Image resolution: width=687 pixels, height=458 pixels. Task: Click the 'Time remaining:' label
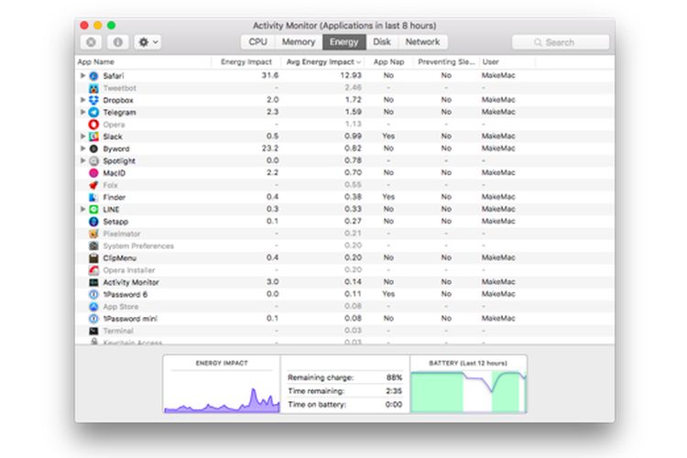[316, 391]
